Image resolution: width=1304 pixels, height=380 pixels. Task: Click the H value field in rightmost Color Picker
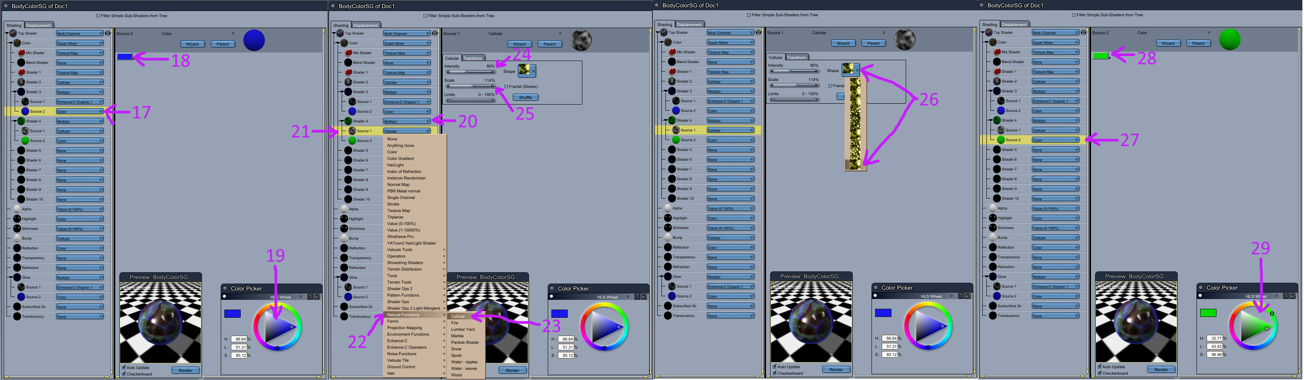[x=1215, y=338]
